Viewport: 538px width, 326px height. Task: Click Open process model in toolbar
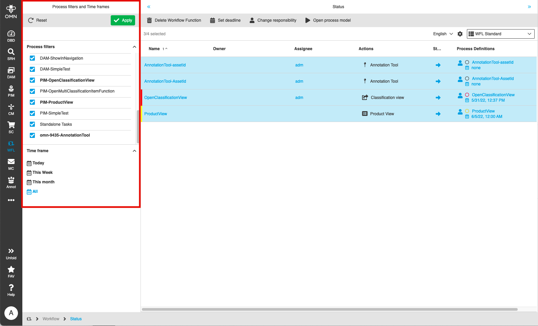(328, 20)
